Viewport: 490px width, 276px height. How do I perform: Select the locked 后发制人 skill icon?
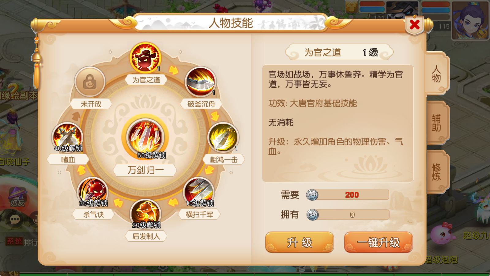[x=146, y=214]
